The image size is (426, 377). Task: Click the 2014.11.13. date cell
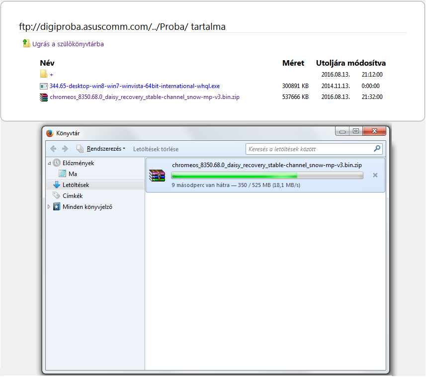[x=336, y=86]
